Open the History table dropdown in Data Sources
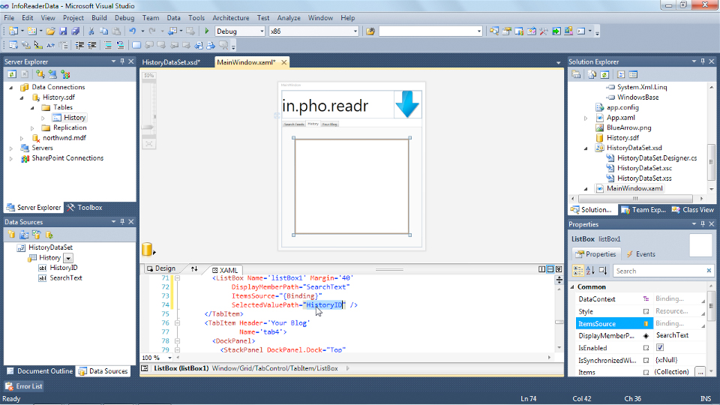 [68, 258]
